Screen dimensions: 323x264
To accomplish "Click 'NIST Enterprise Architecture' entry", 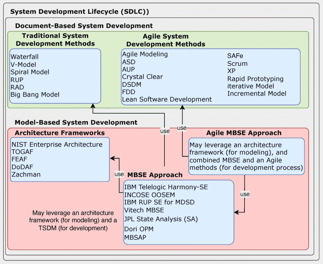I will click(x=57, y=145).
